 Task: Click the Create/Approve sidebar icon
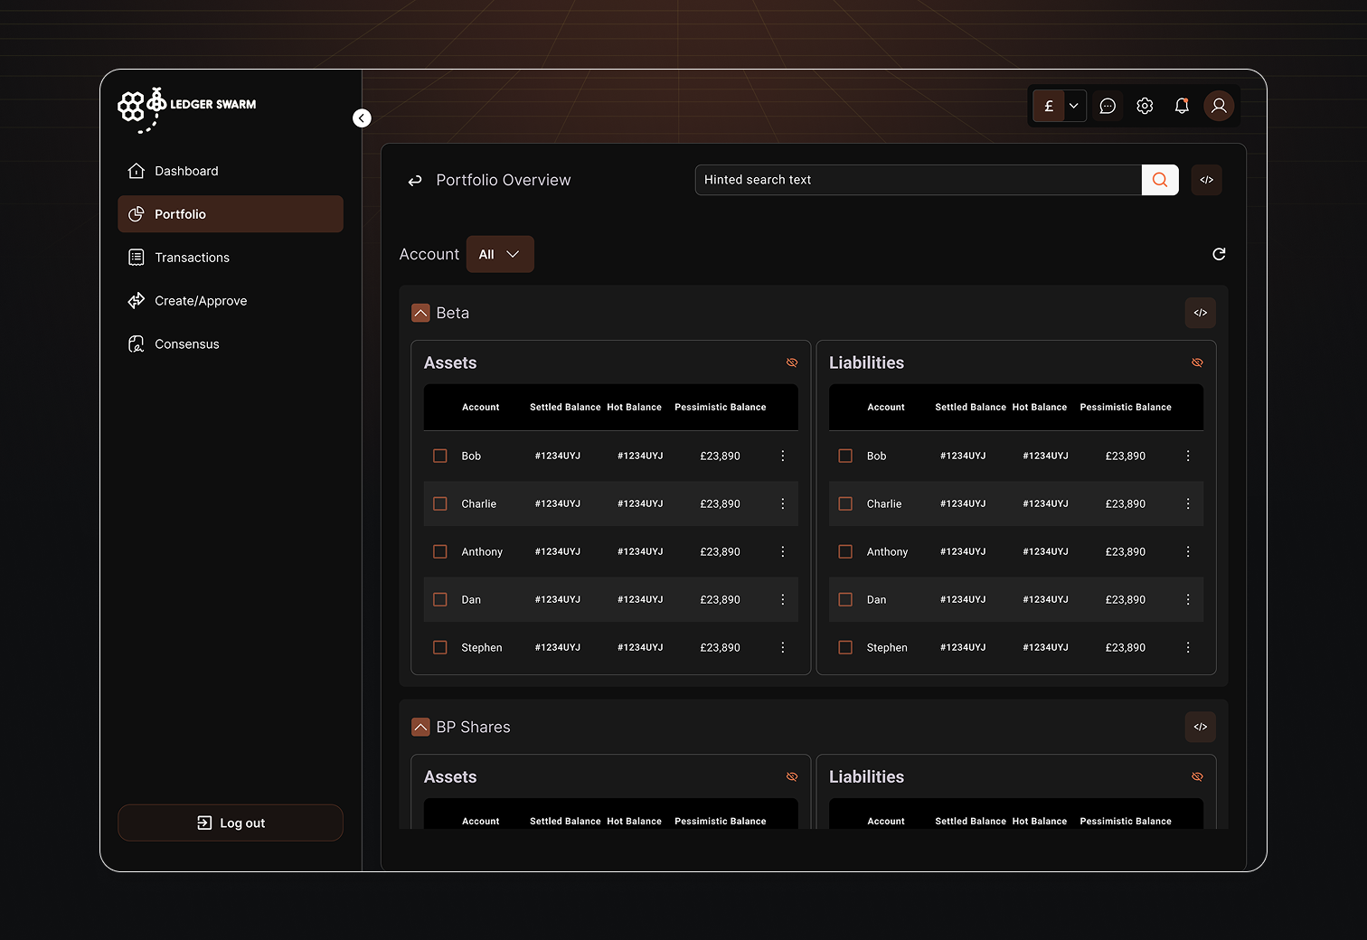click(x=136, y=300)
